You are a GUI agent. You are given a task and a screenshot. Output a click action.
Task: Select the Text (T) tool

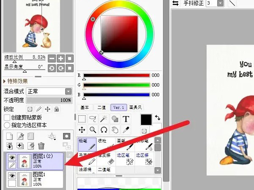(x=126, y=119)
